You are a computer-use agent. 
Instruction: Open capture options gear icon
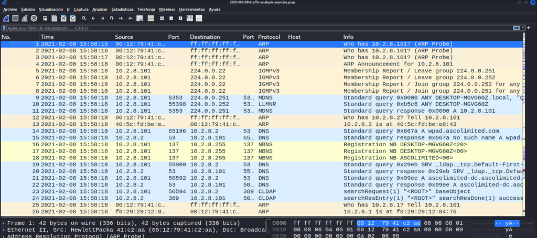click(34, 18)
